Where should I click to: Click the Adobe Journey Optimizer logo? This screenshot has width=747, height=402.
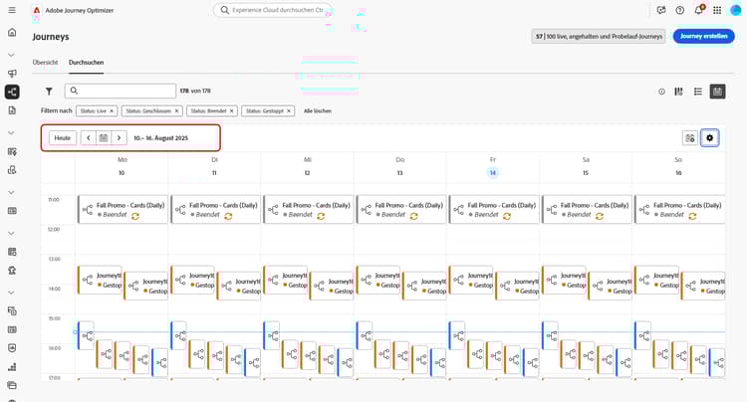36,10
